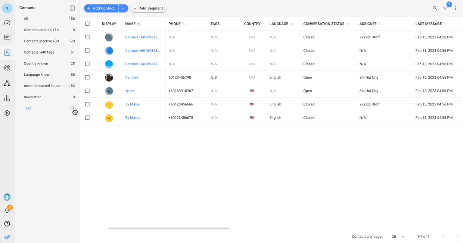Viewport: 463px width, 243px height.
Task: Open the contacts per page dropdown
Action: [398, 237]
